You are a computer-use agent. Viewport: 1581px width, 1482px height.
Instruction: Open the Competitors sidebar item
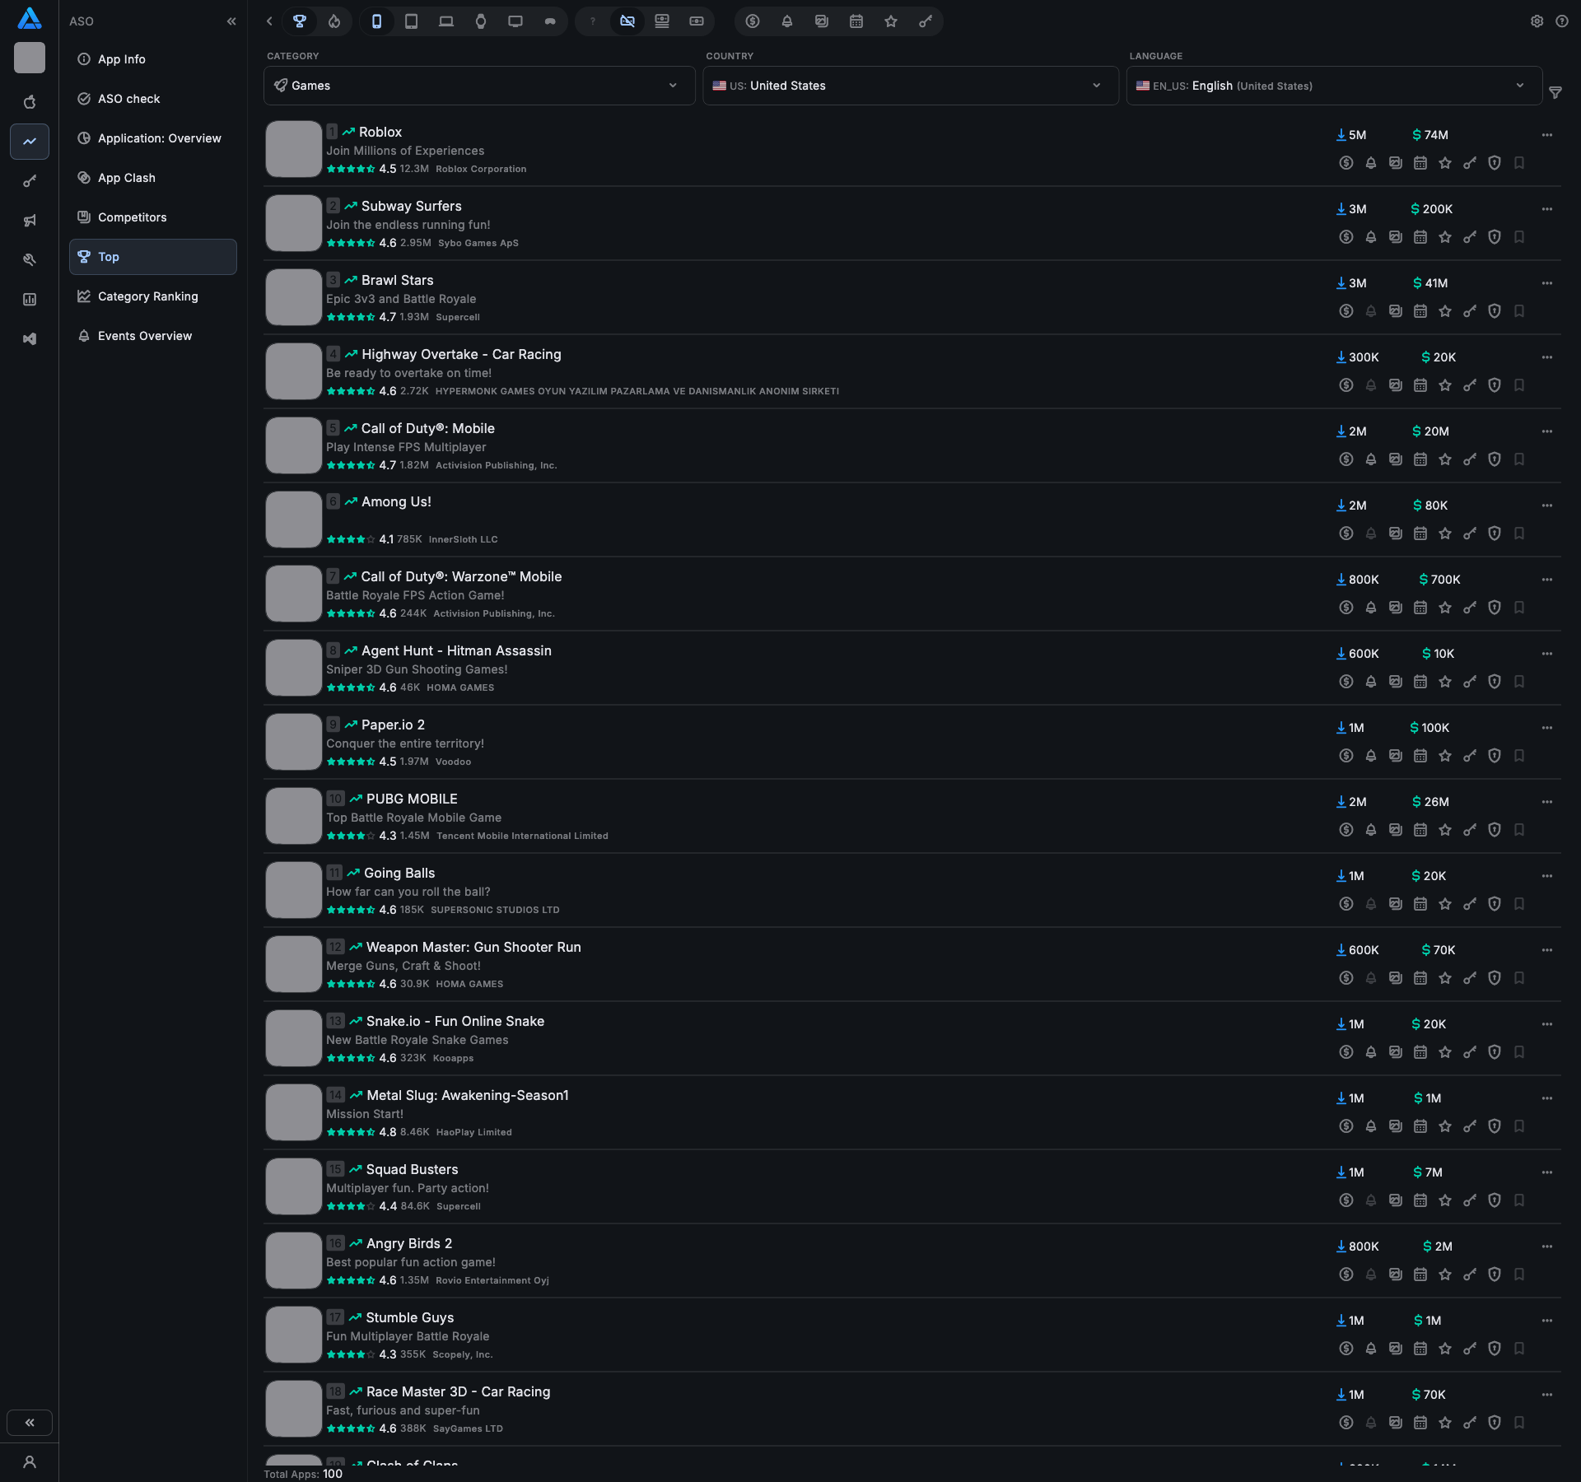click(x=133, y=217)
